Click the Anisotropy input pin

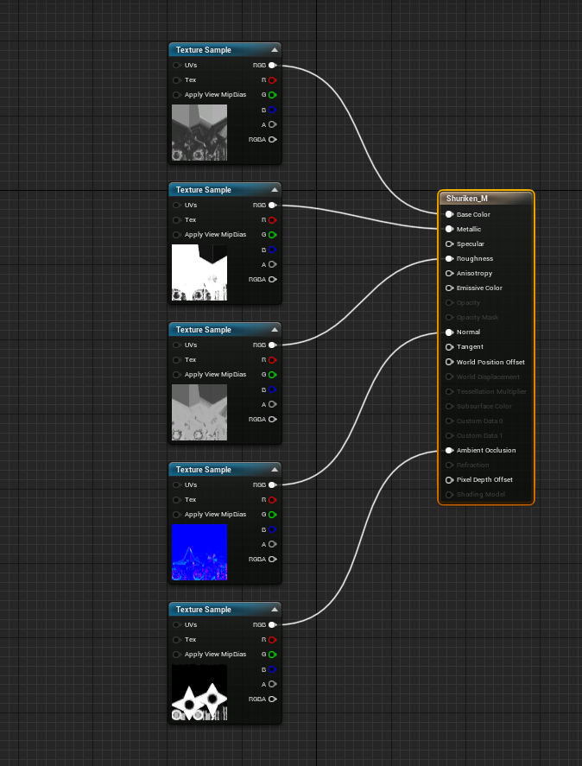click(x=449, y=273)
